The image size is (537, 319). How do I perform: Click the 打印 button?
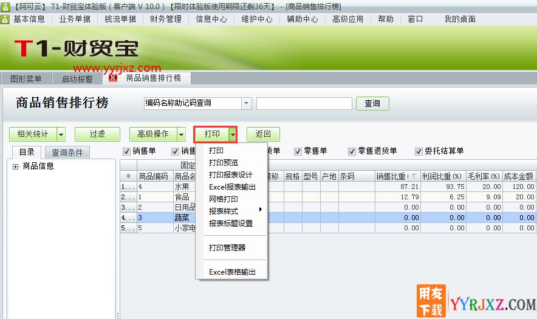click(212, 134)
